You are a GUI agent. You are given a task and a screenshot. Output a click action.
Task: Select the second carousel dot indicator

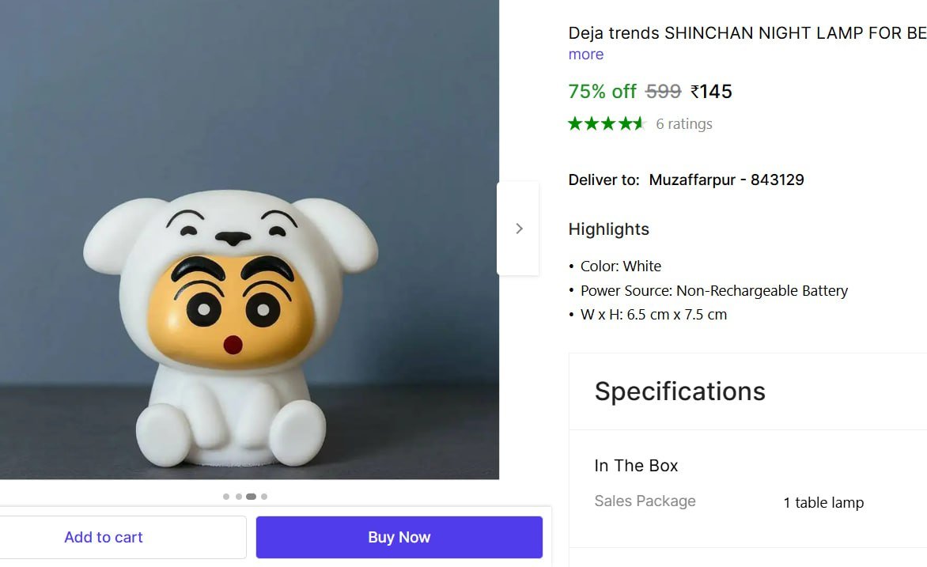238,497
